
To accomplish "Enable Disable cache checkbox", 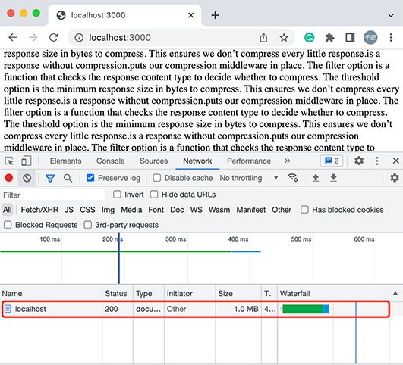I will [157, 178].
